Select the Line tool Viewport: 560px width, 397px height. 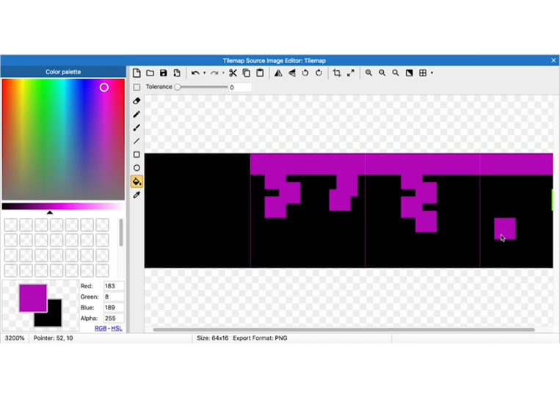pos(137,142)
